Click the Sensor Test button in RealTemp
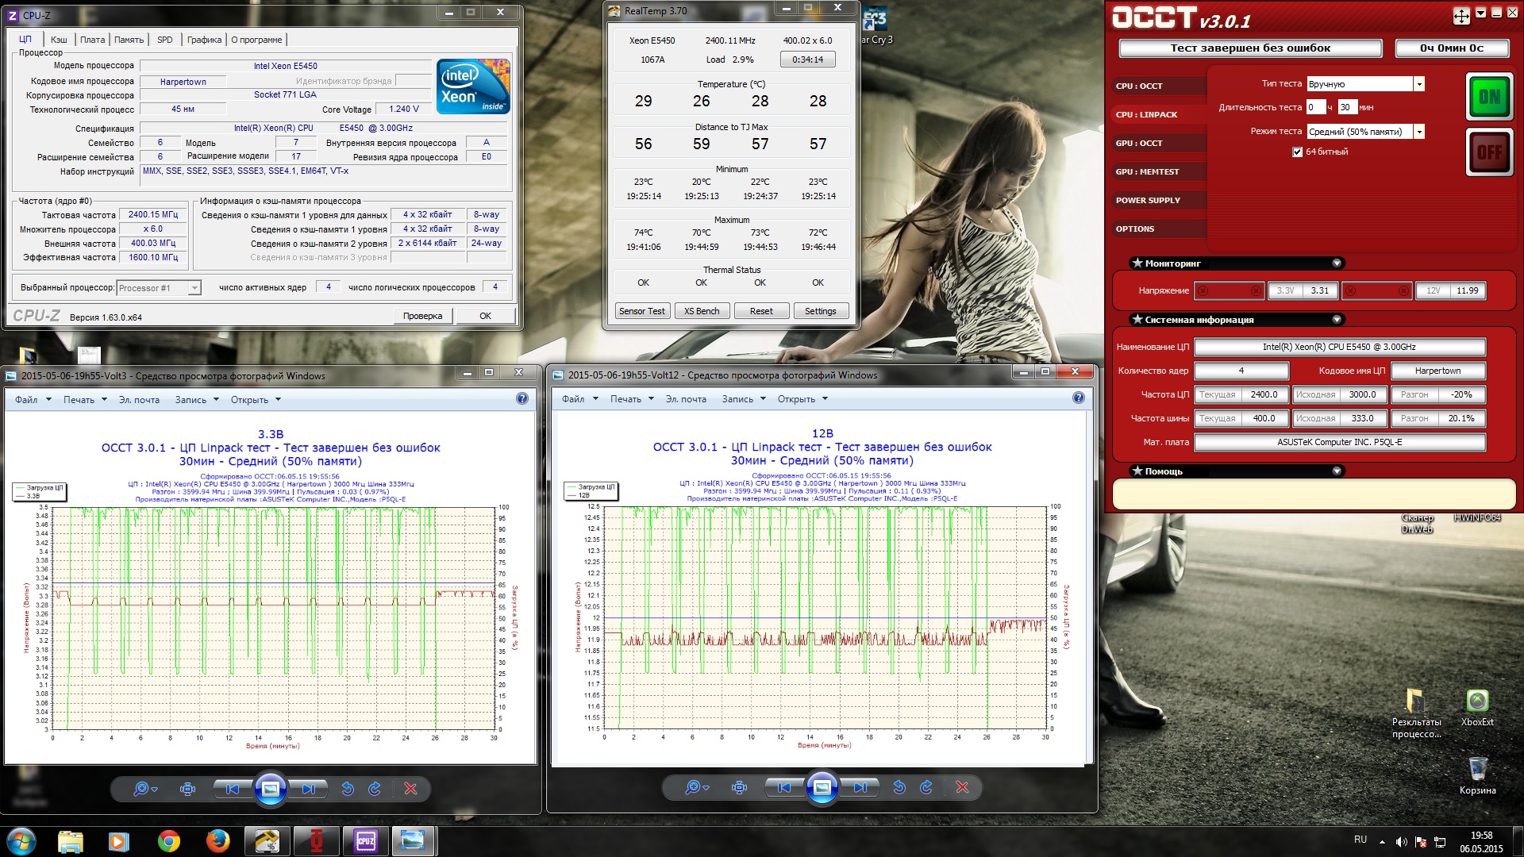Image resolution: width=1524 pixels, height=857 pixels. click(x=641, y=311)
